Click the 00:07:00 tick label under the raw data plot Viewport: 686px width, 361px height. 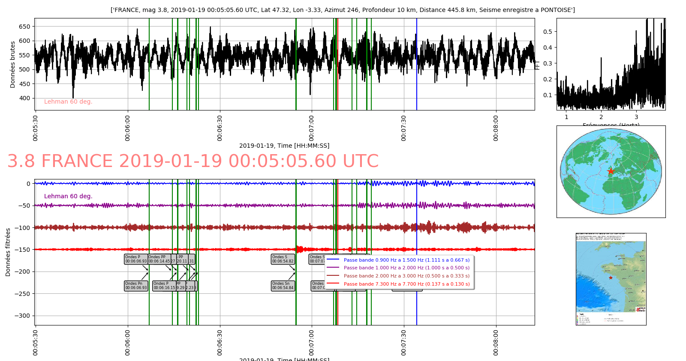point(312,128)
